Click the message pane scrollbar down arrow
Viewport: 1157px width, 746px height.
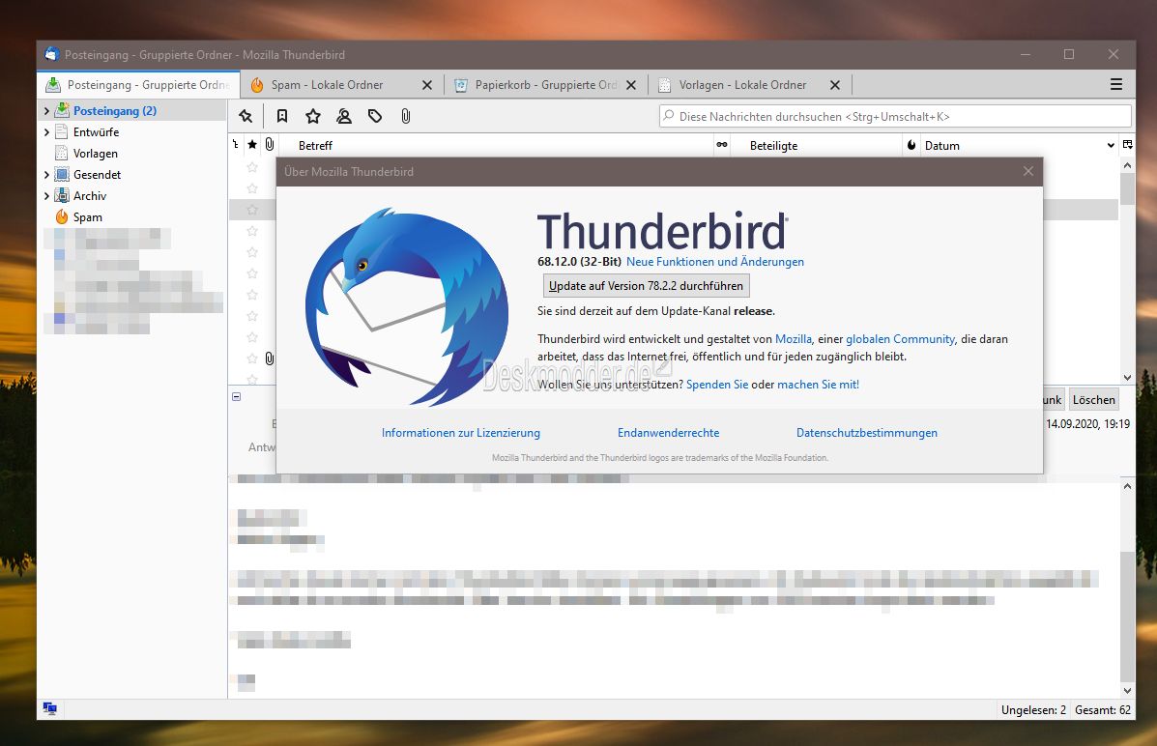1127,691
